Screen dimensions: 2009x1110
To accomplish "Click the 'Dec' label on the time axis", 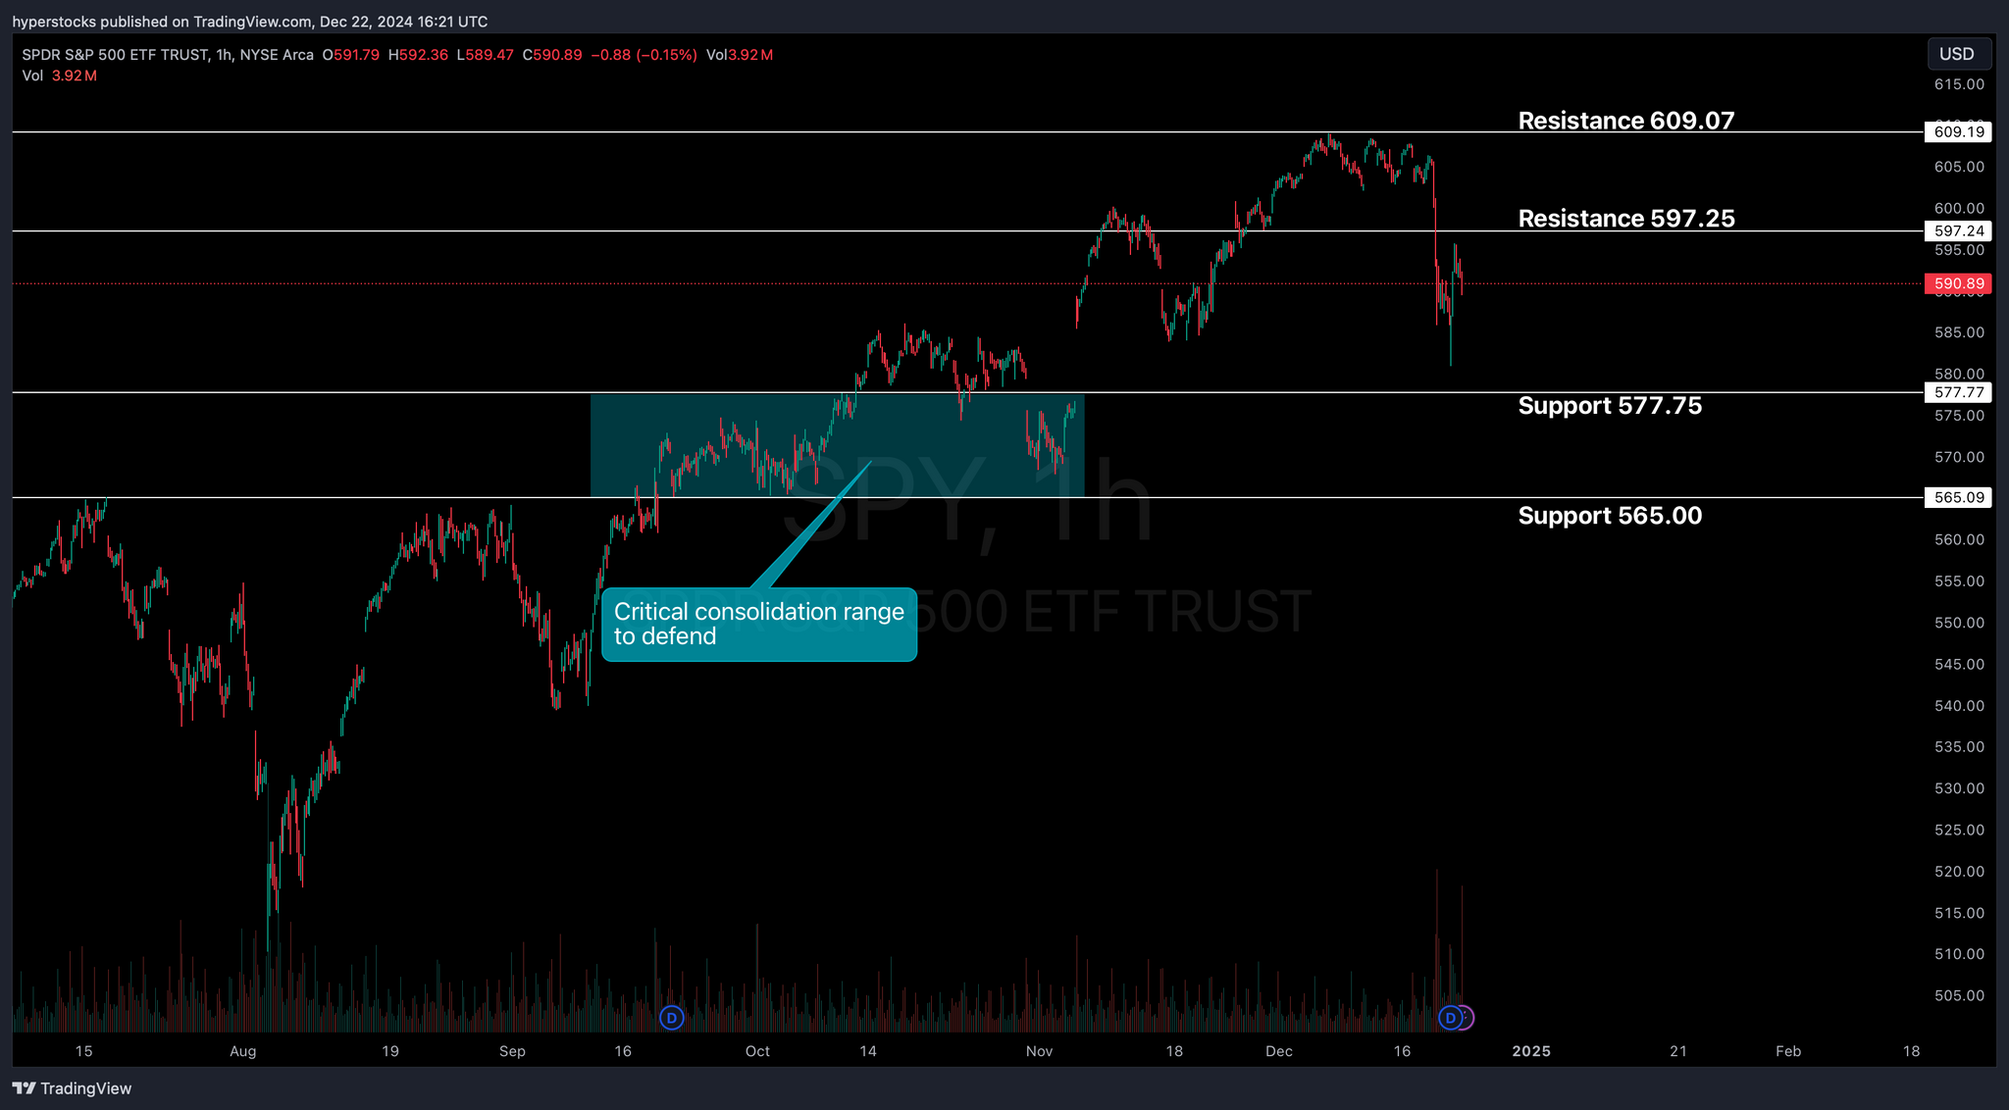I will tap(1279, 1051).
